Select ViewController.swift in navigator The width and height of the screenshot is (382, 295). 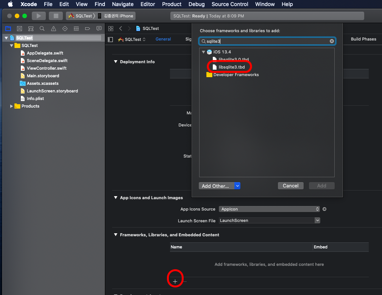[47, 68]
